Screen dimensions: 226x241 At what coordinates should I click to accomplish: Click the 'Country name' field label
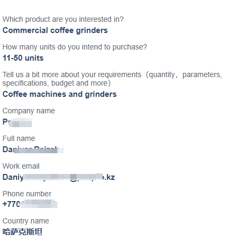(x=26, y=221)
